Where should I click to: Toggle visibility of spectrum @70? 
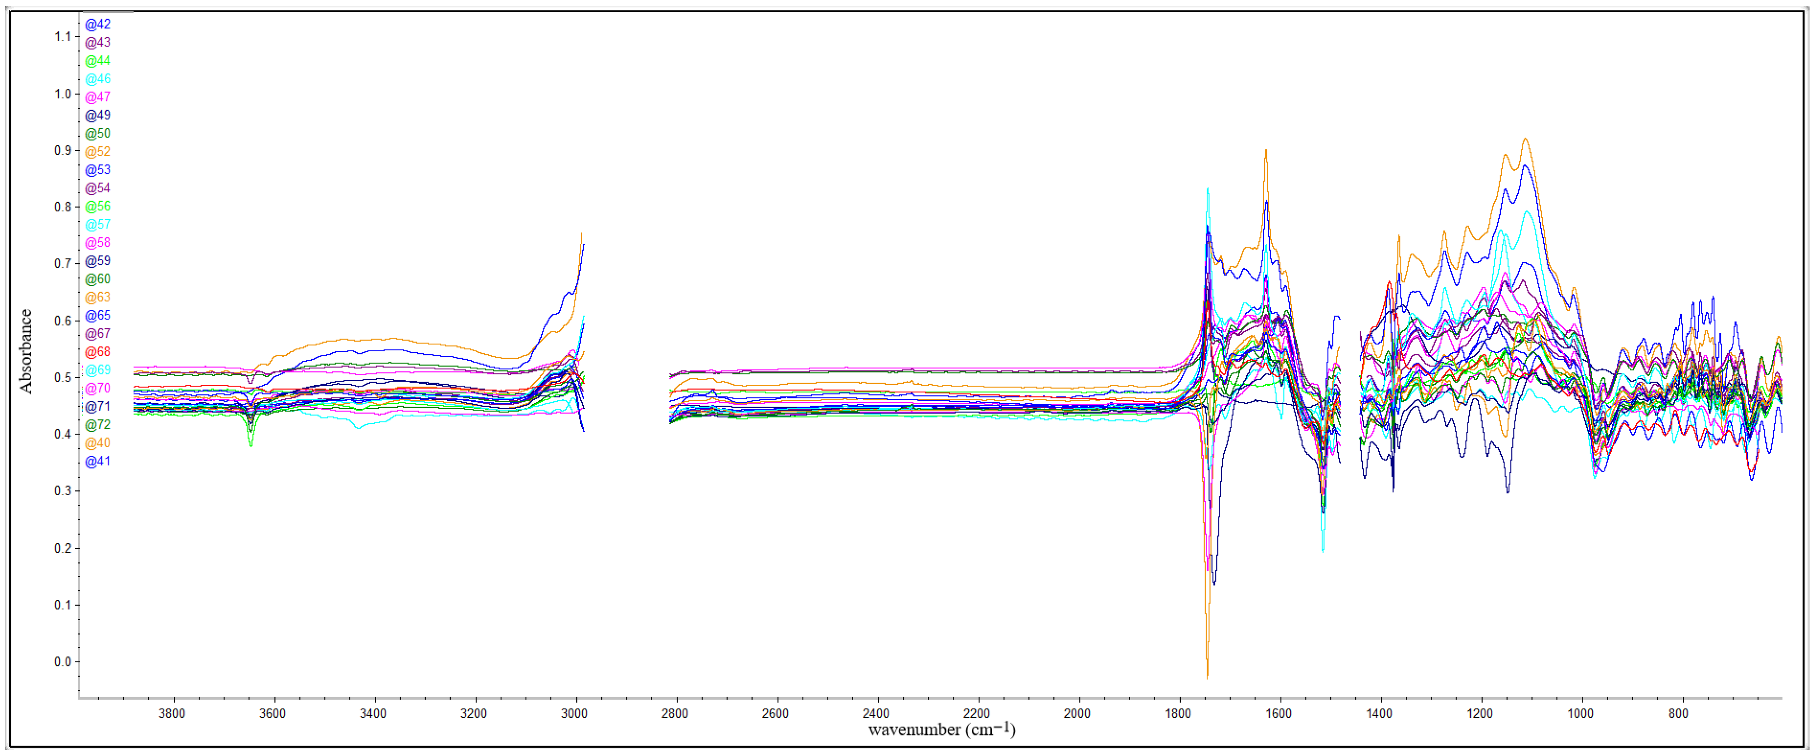[x=98, y=389]
